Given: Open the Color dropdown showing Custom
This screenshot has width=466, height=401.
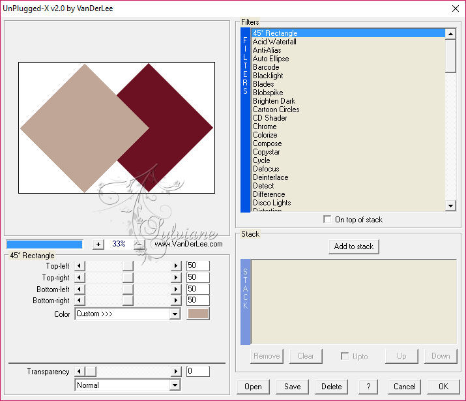Looking at the screenshot, I should tap(128, 314).
